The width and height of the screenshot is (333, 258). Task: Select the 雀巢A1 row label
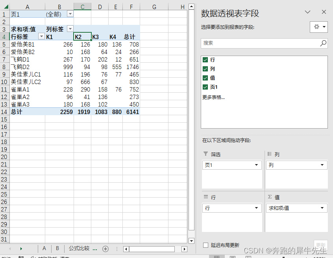28,89
